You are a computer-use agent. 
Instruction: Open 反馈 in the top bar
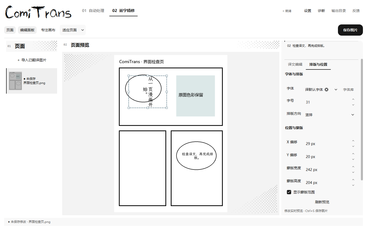(x=356, y=11)
